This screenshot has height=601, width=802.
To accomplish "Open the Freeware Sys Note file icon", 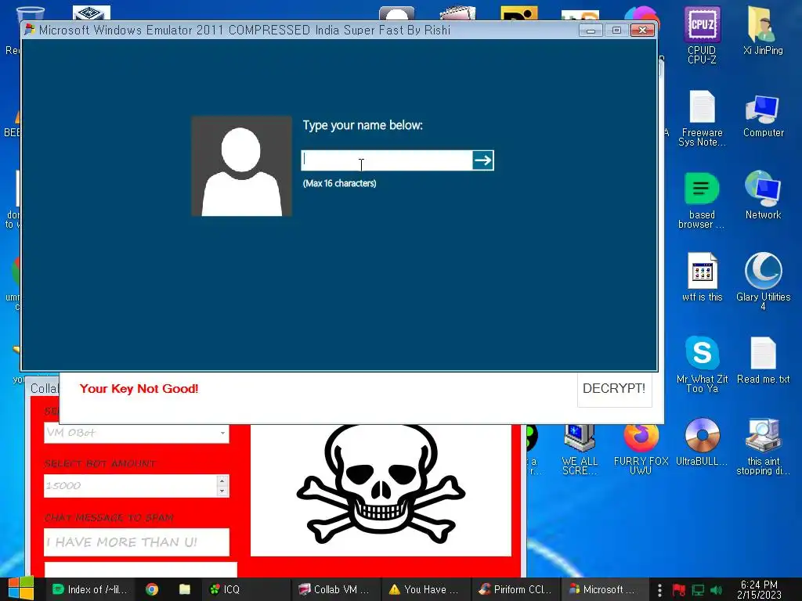I will [702, 119].
